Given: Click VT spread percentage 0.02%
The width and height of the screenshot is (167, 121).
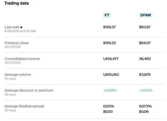Looking at the screenshot, I should point(109,106).
